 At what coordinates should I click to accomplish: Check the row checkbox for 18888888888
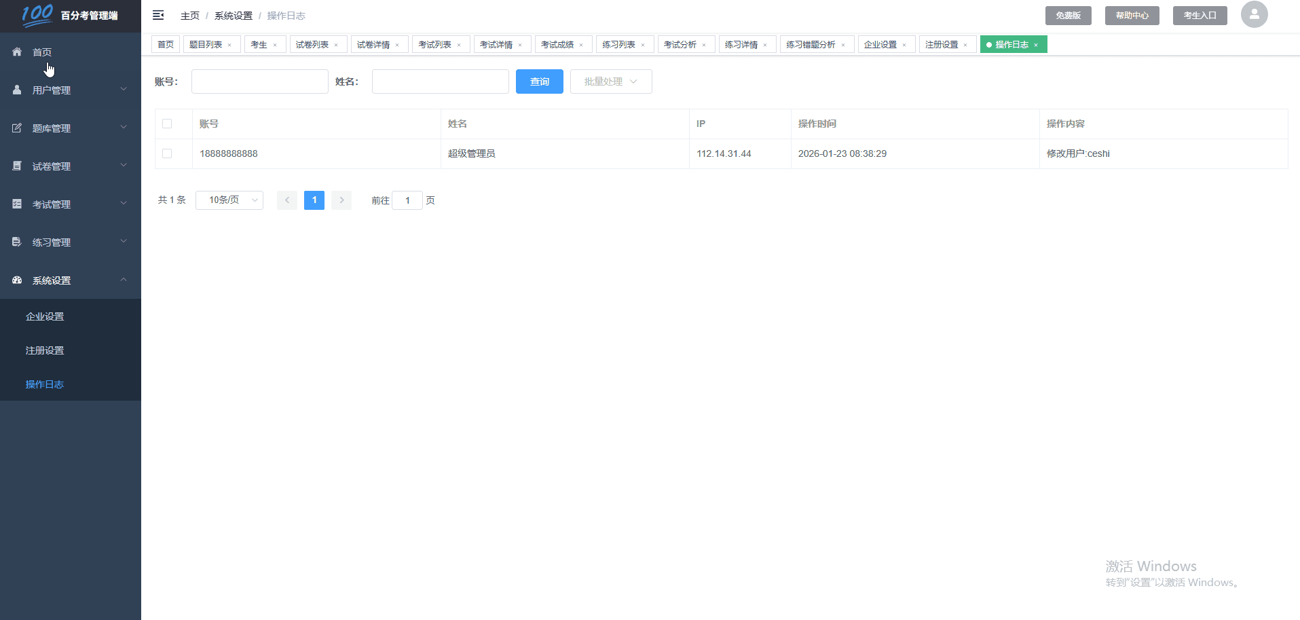pyautogui.click(x=167, y=153)
